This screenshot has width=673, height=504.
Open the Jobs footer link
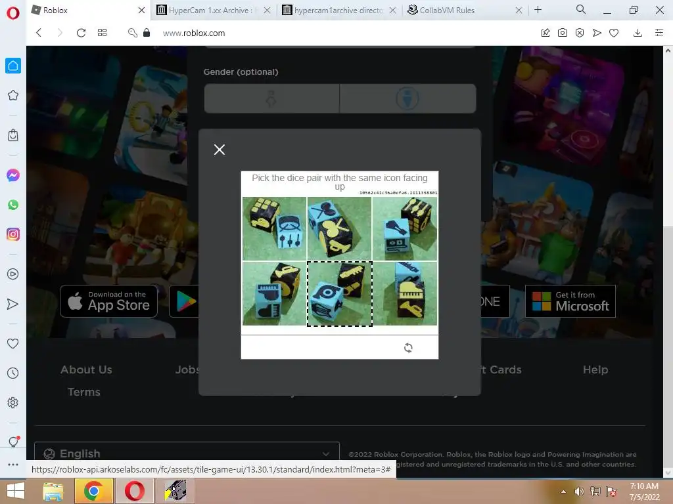[x=187, y=369]
